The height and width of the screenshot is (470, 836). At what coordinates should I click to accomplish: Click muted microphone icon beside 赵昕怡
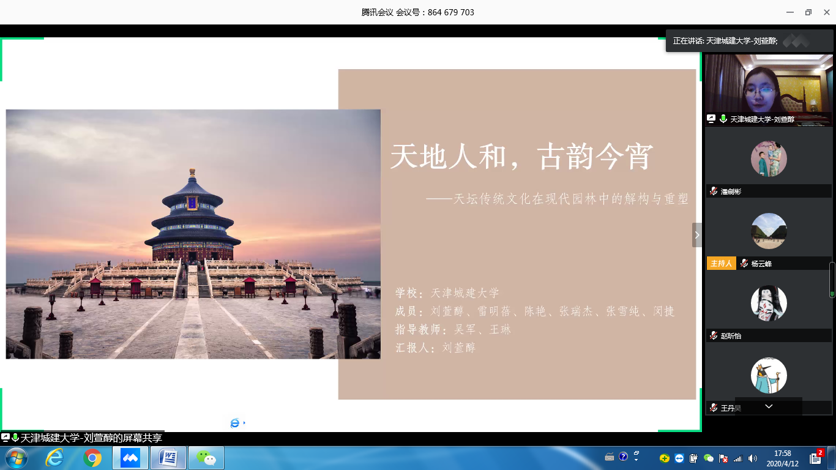pos(714,336)
